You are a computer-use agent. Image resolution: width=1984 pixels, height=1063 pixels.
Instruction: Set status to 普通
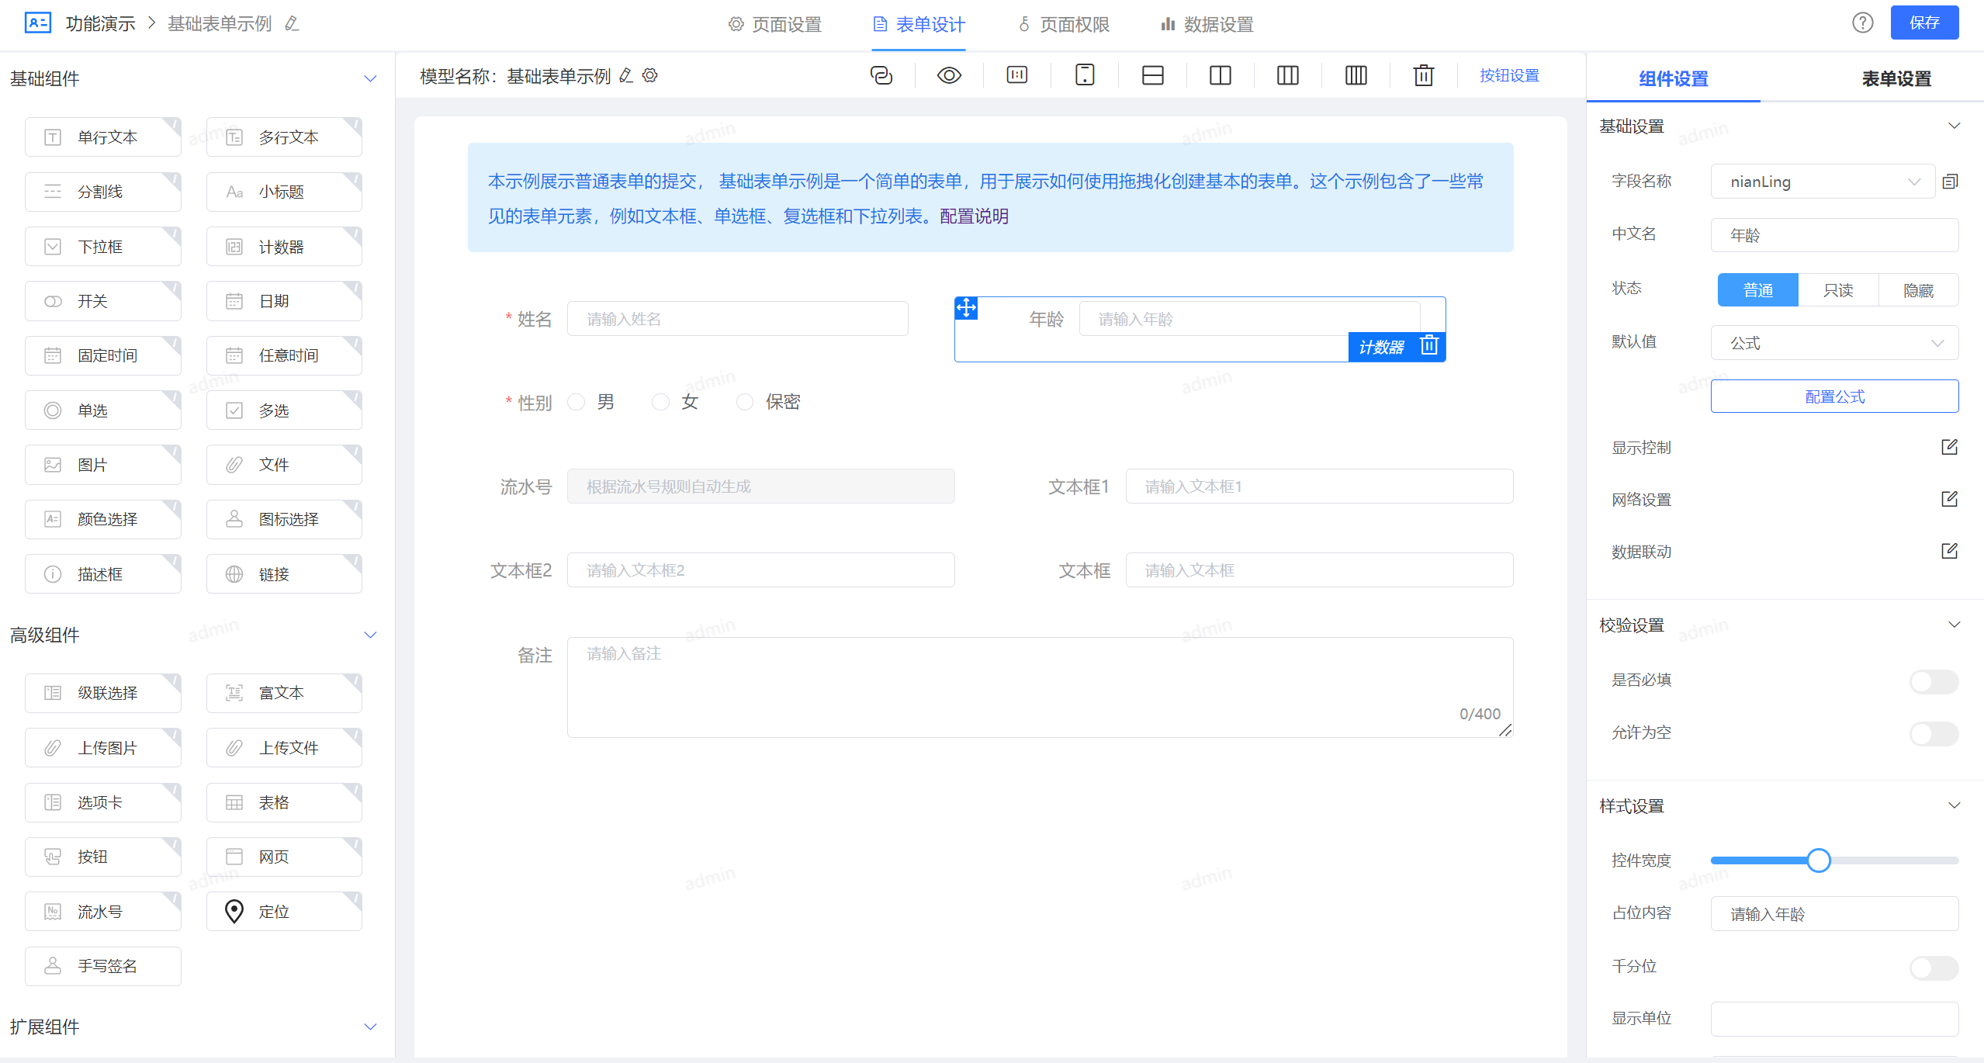(1758, 290)
